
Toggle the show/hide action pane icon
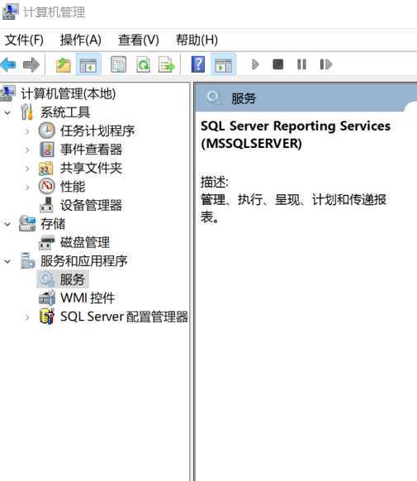click(223, 64)
